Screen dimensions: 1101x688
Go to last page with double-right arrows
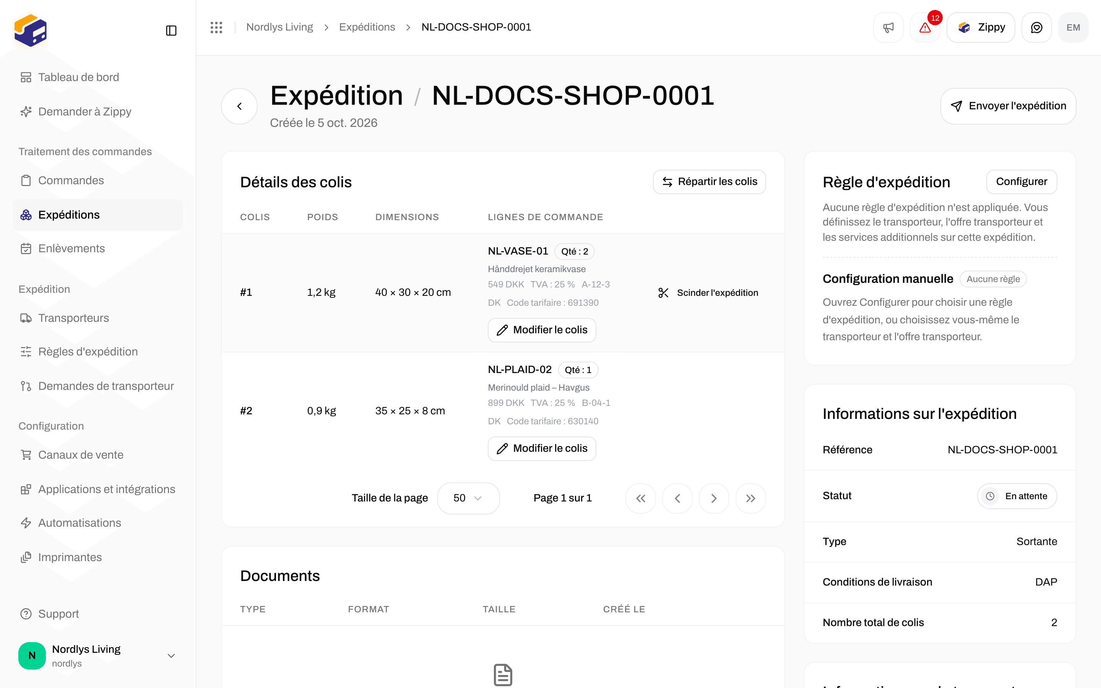pos(751,498)
